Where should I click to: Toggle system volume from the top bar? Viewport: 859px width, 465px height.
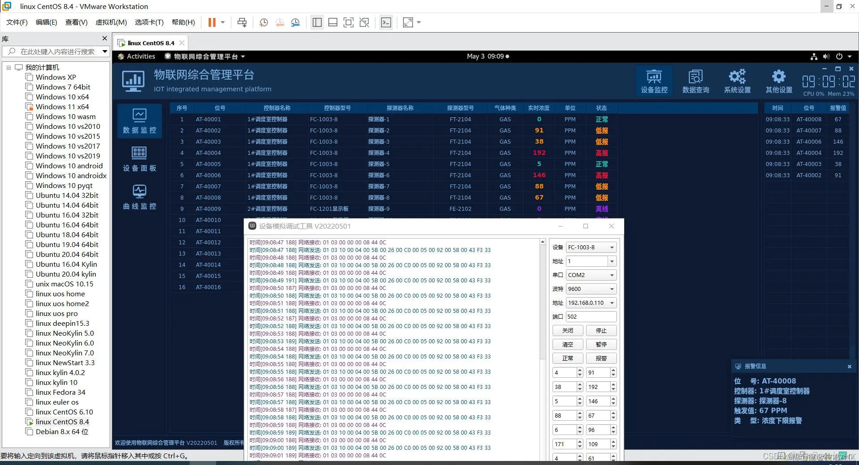coord(826,56)
